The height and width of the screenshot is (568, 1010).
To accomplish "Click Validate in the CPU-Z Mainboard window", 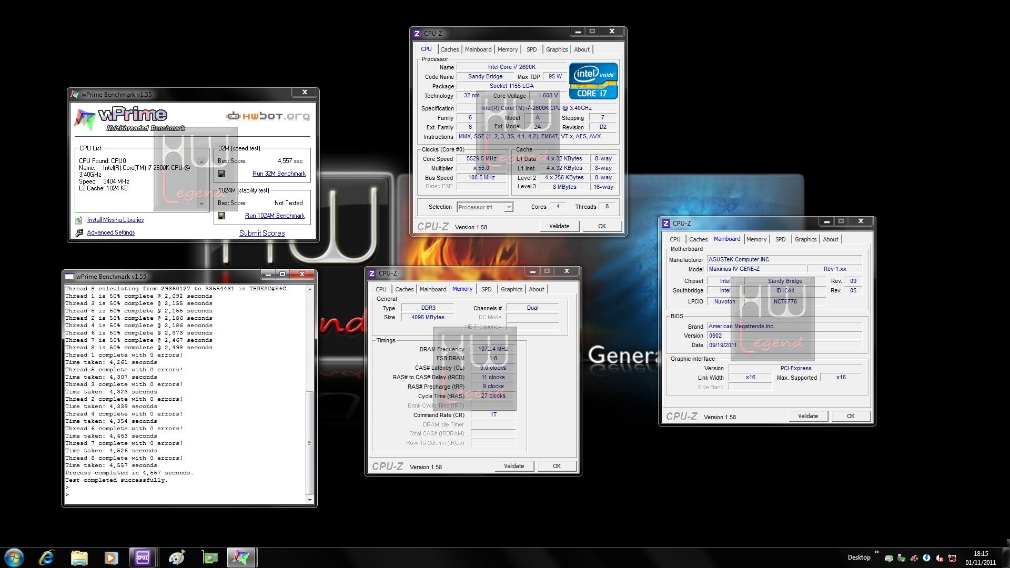I will (x=808, y=416).
